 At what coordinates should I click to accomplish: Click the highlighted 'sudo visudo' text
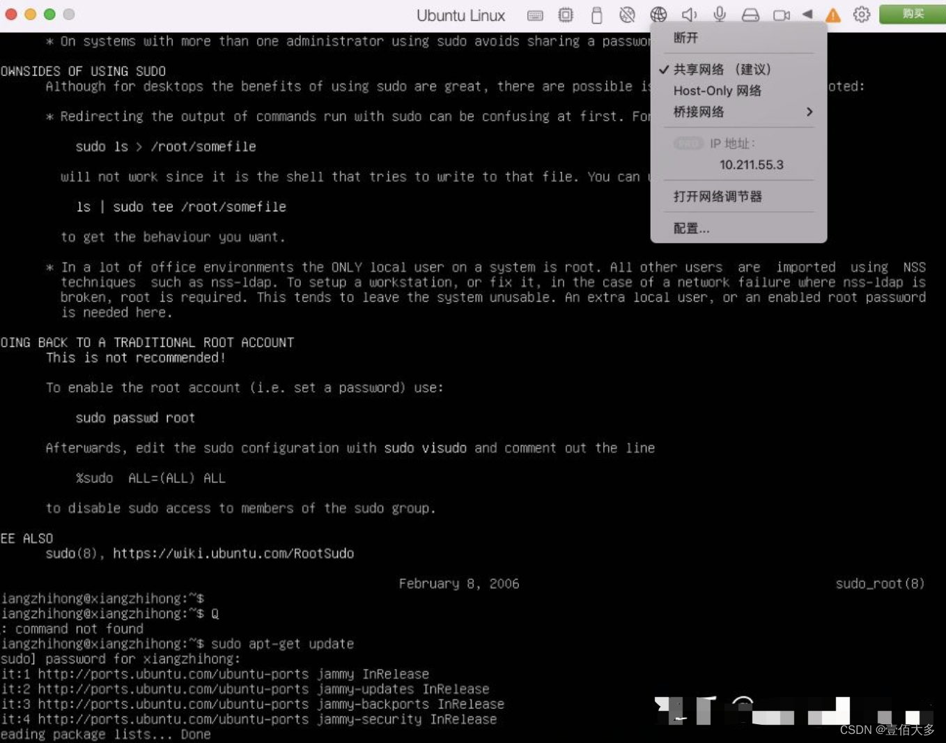point(425,448)
